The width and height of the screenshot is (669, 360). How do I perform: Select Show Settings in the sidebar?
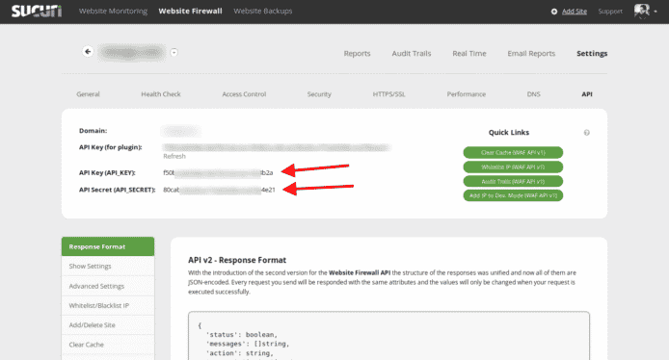pyautogui.click(x=108, y=267)
